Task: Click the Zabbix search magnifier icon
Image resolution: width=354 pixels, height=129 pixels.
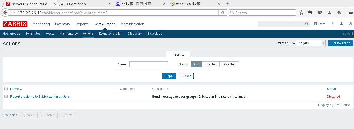Action: tap(307, 24)
